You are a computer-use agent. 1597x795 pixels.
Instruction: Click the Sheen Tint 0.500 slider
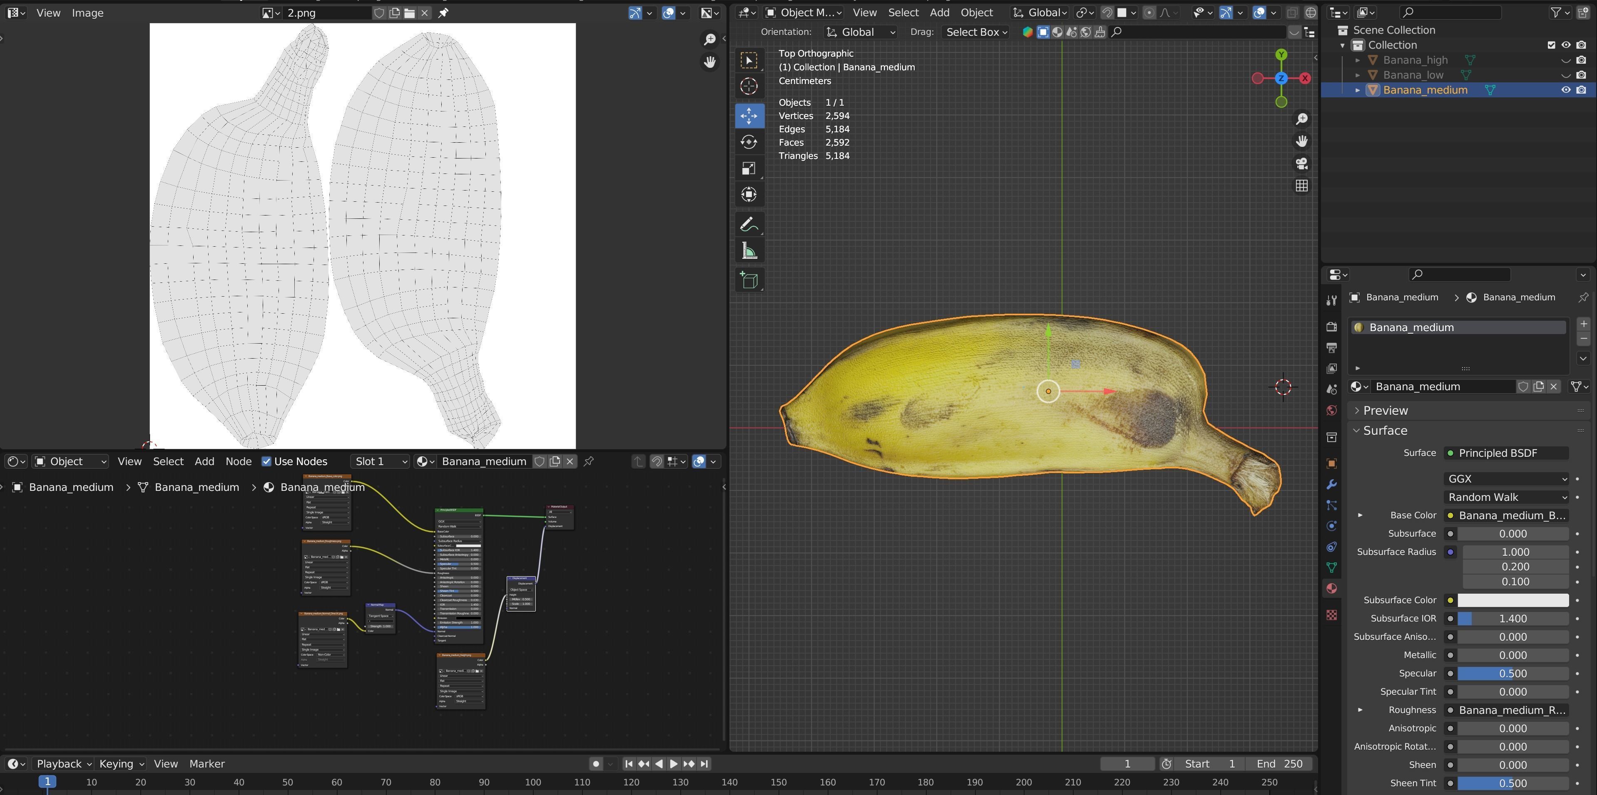pyautogui.click(x=1512, y=783)
